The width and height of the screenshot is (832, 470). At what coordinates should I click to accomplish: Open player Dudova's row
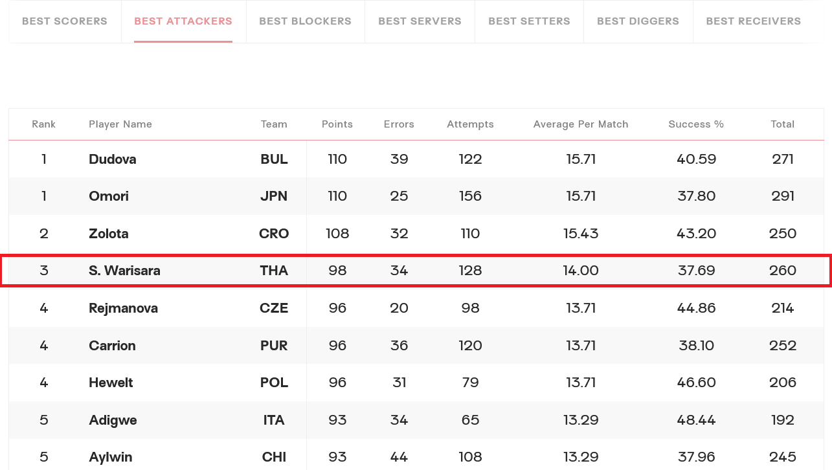[x=416, y=159]
